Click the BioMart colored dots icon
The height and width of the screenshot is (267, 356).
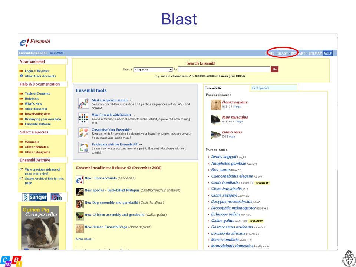[83, 118]
